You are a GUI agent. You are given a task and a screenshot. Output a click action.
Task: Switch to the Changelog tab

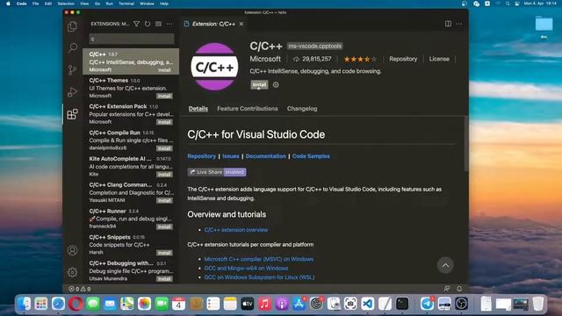pos(302,109)
